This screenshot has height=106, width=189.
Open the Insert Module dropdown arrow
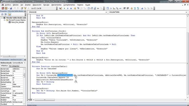8,8
